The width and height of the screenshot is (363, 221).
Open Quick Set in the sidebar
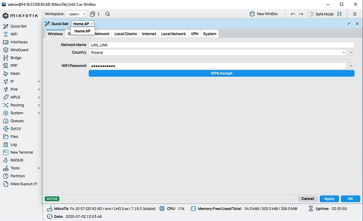pyautogui.click(x=15, y=26)
